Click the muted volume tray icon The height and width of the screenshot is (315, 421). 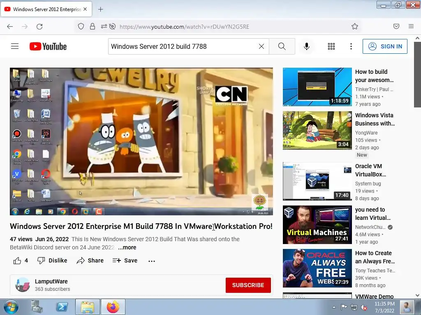tap(364, 307)
